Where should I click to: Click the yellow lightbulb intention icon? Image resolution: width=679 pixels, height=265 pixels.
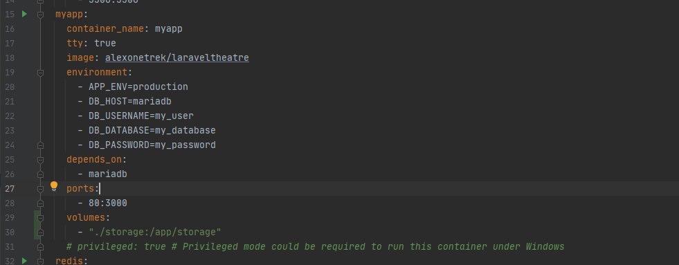click(x=54, y=187)
